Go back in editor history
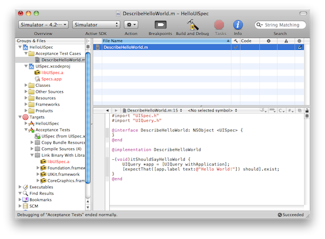Viewport: 325px width, 239px height. tap(107, 111)
